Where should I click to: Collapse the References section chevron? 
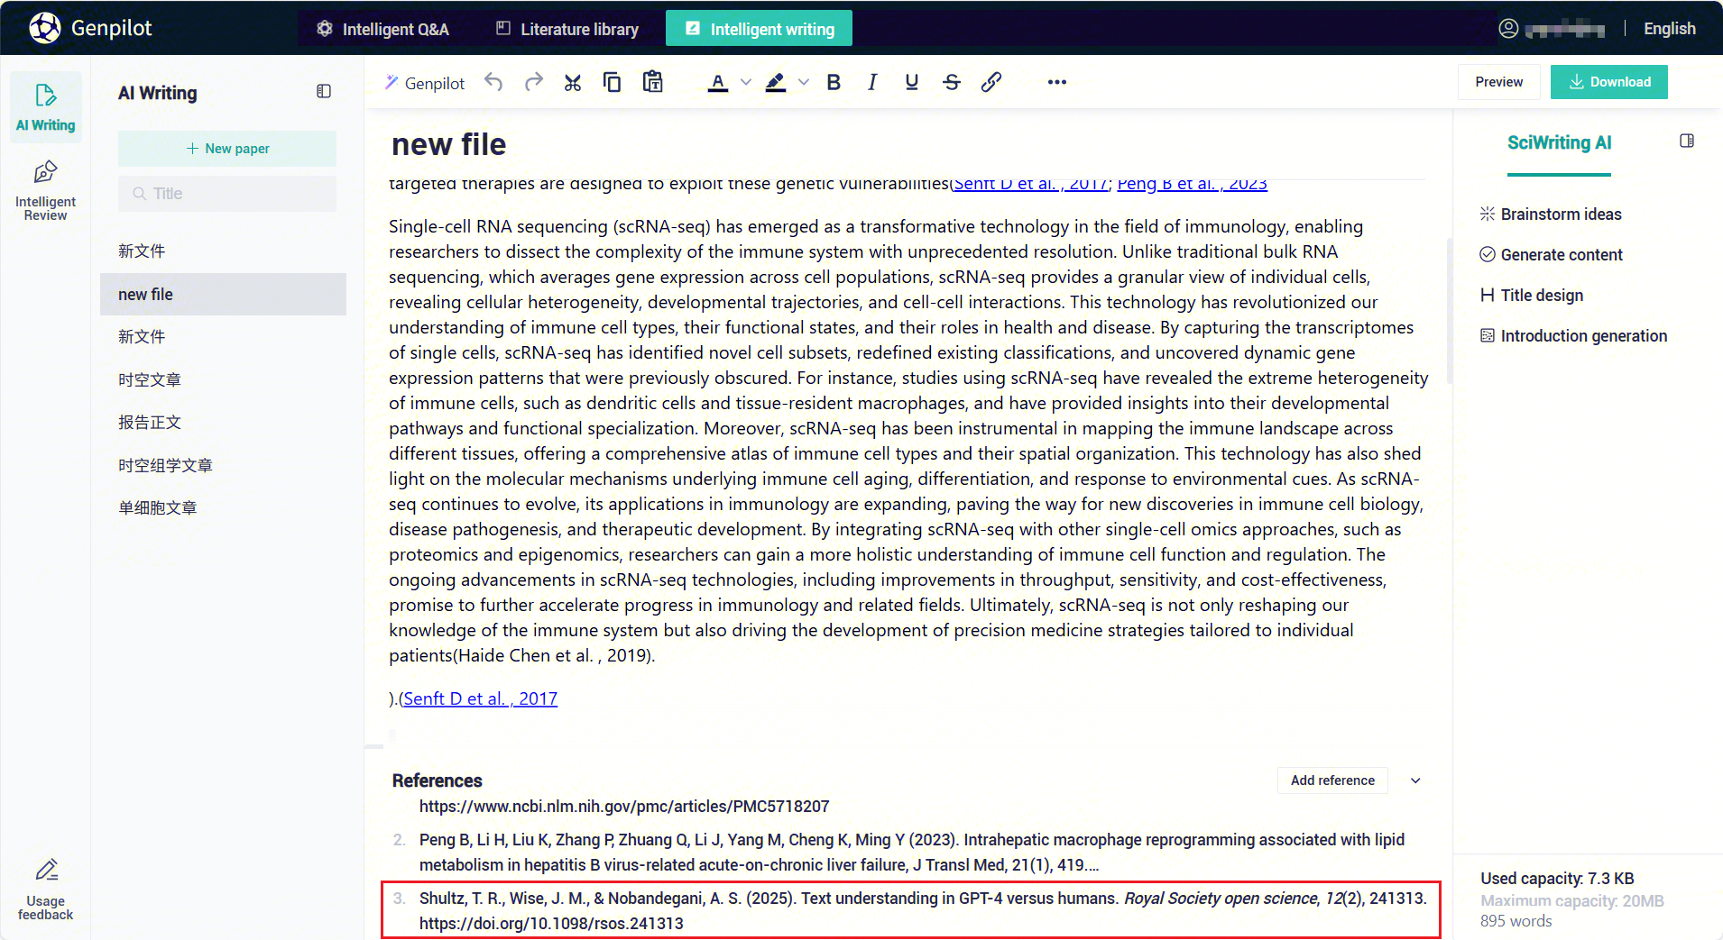1415,780
